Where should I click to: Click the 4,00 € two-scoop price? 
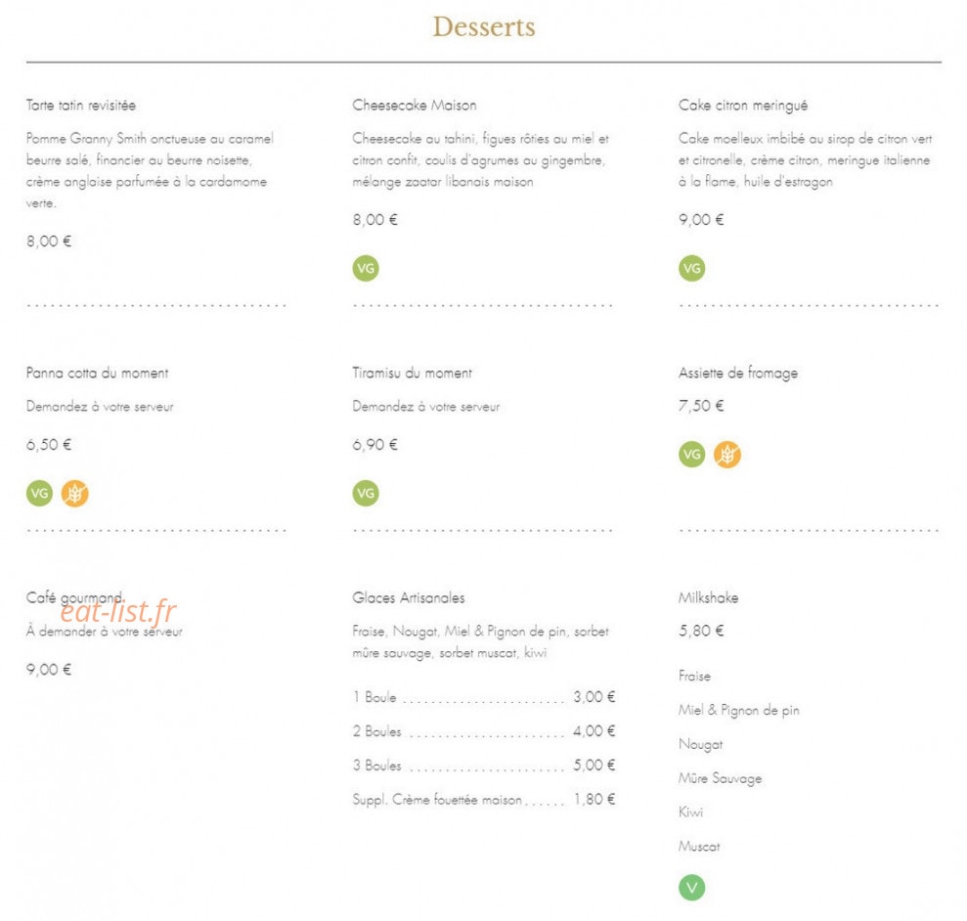click(594, 731)
